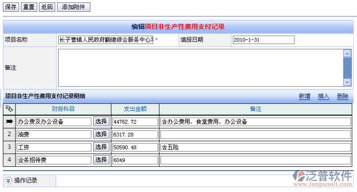Click the 保存 button
The width and height of the screenshot is (357, 192).
(x=11, y=7)
